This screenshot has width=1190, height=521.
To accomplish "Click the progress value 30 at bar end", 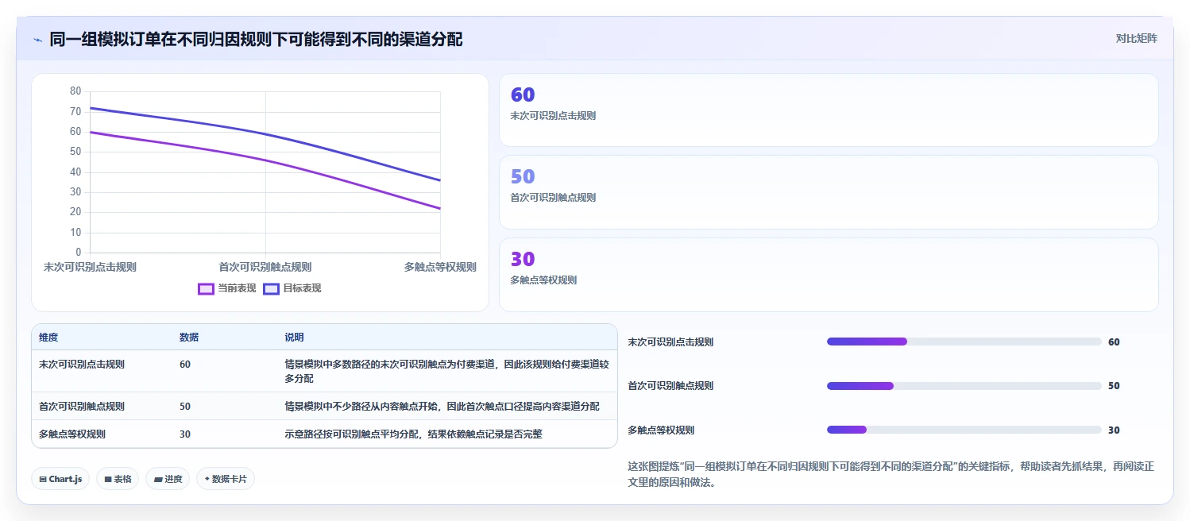I will [1114, 430].
